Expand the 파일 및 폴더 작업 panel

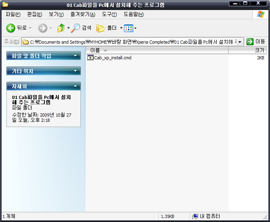point(76,56)
